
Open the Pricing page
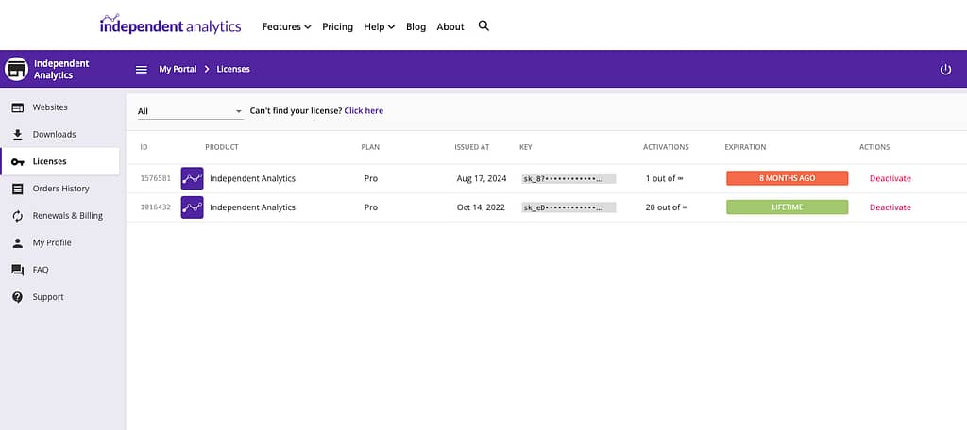tap(337, 27)
